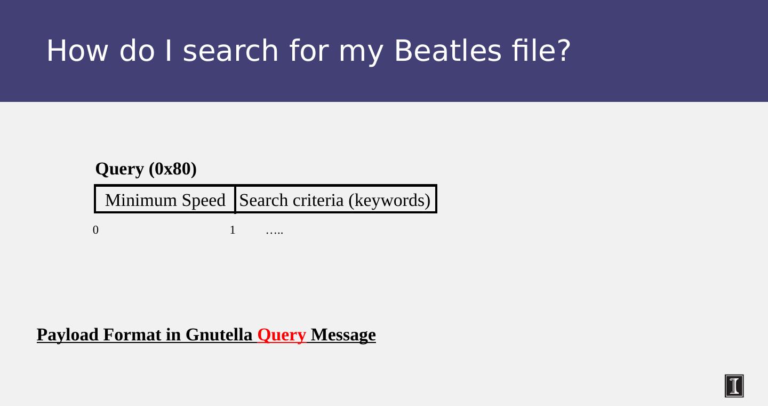Click the divider between the two table cells
Image resolution: width=768 pixels, height=406 pixels.
(x=235, y=199)
